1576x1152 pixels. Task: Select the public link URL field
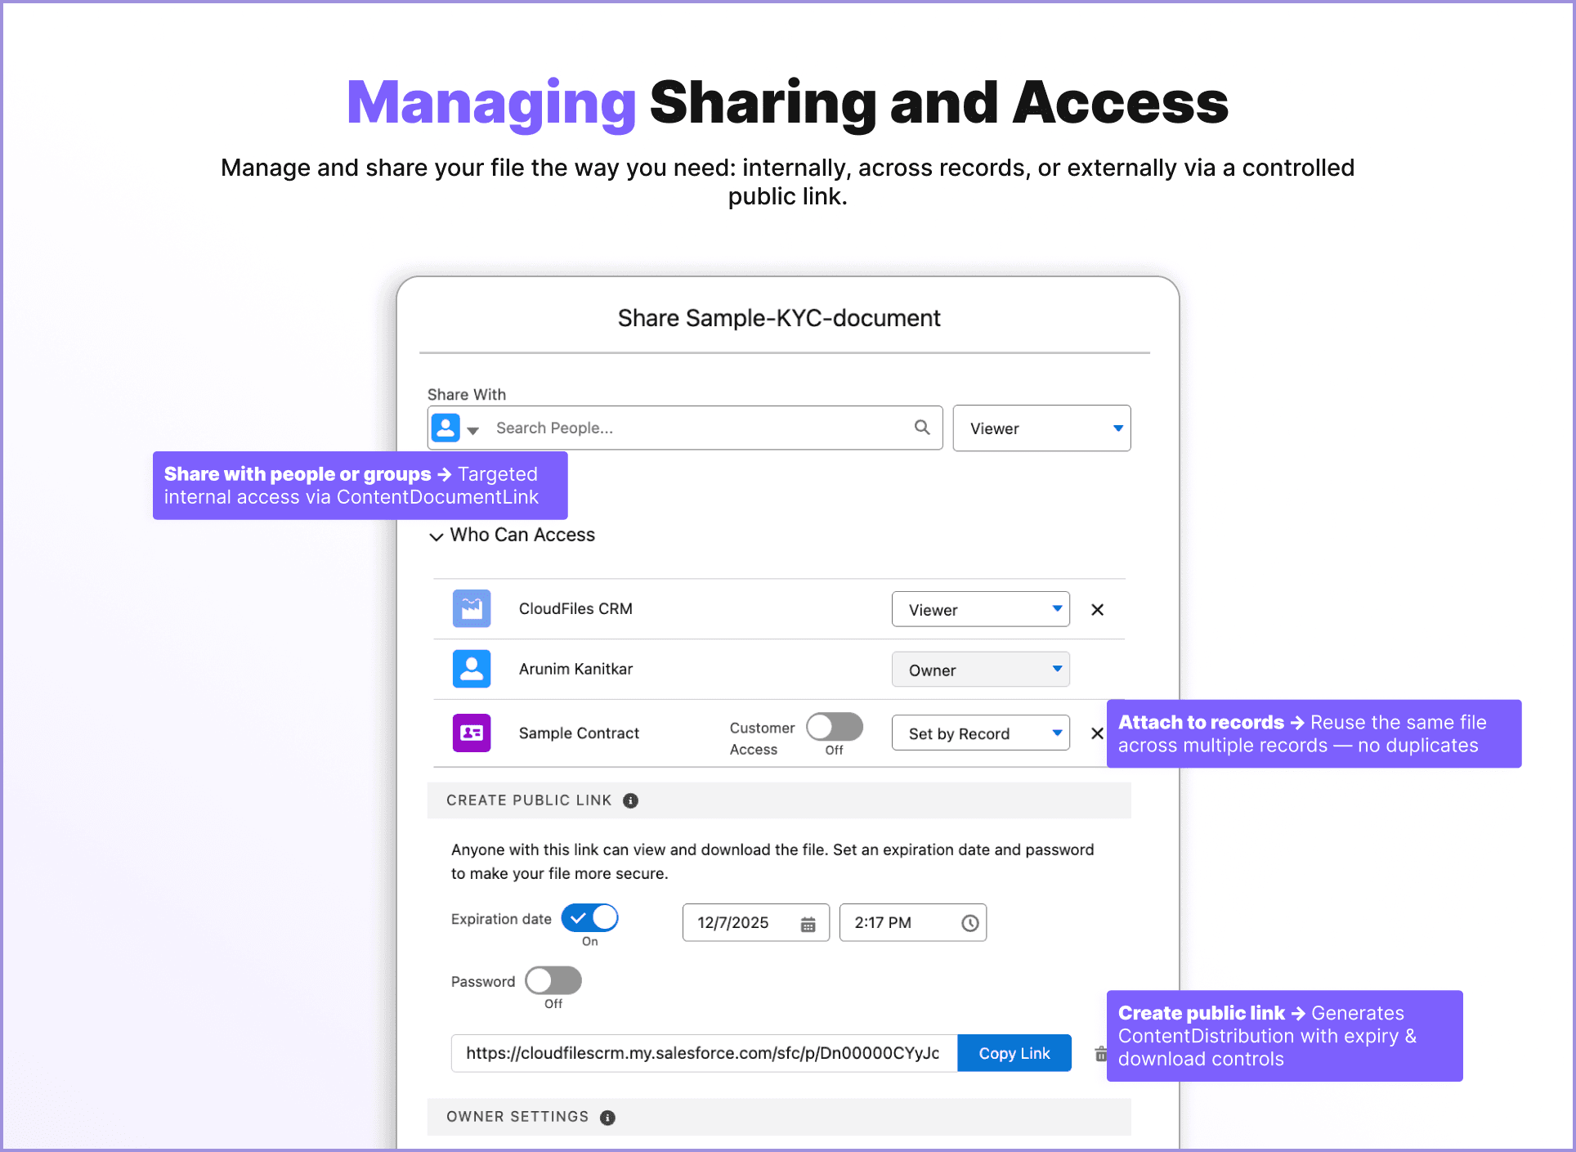pos(703,1053)
